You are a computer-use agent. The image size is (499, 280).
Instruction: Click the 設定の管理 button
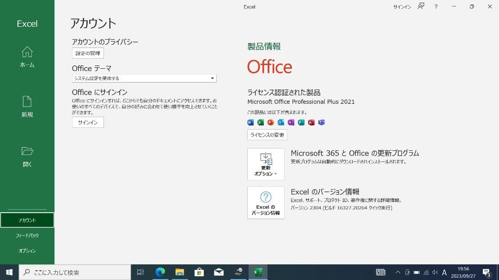coord(88,53)
